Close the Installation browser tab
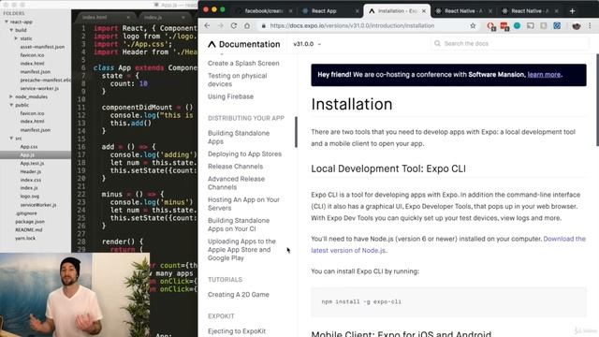This screenshot has width=599, height=337. pyautogui.click(x=424, y=11)
